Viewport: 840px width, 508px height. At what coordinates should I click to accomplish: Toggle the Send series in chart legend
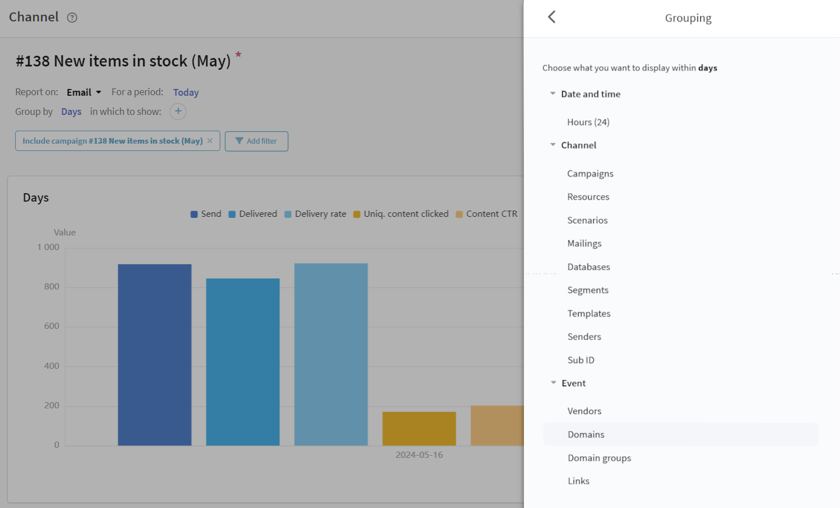(x=206, y=214)
